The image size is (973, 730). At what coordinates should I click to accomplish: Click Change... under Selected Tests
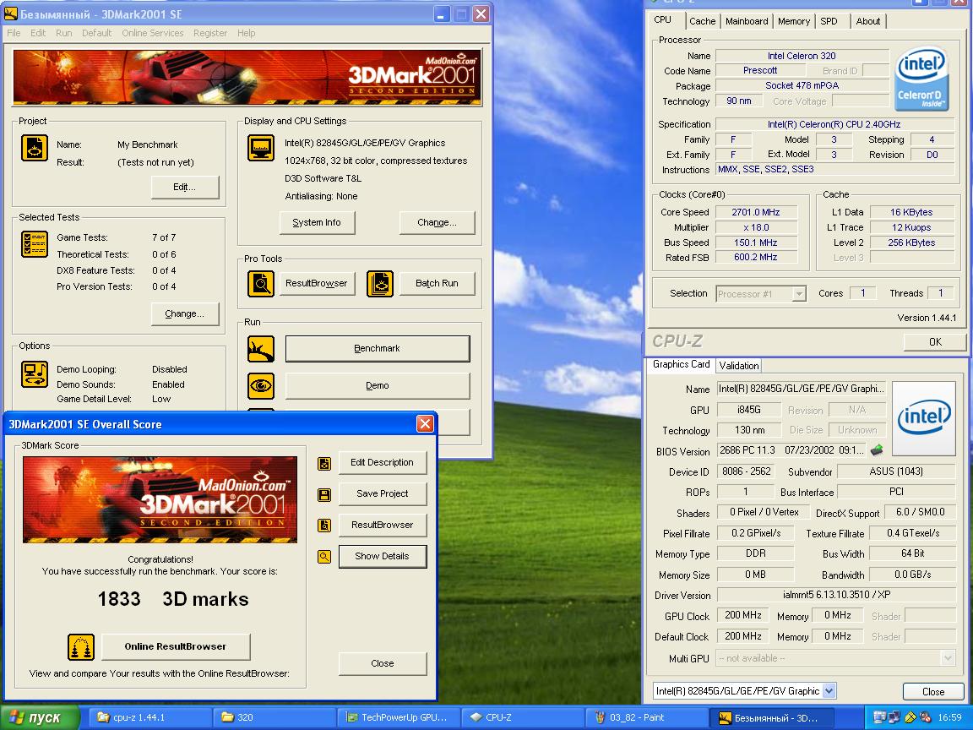tap(185, 314)
